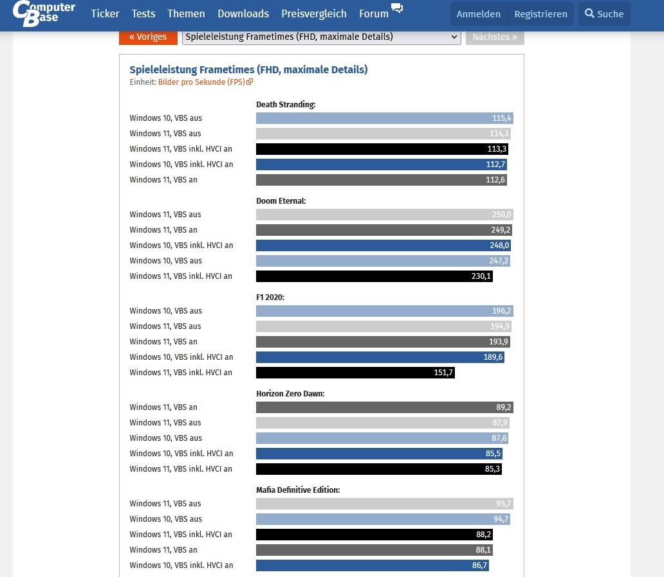Select the F1 2020 189,6 bar
The image size is (664, 577).
[x=380, y=357]
